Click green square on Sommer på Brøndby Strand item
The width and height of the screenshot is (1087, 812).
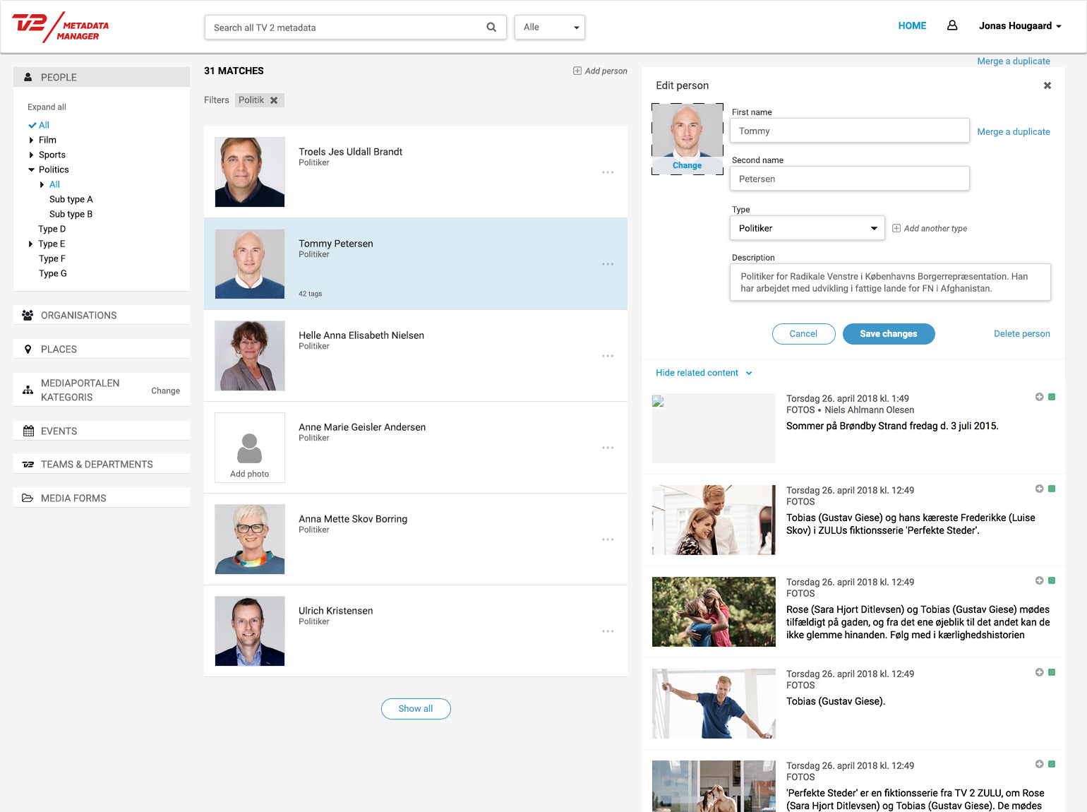coord(1052,397)
